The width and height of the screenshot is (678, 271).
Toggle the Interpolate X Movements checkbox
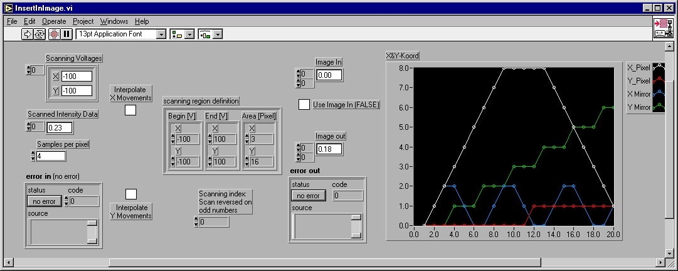[x=130, y=110]
